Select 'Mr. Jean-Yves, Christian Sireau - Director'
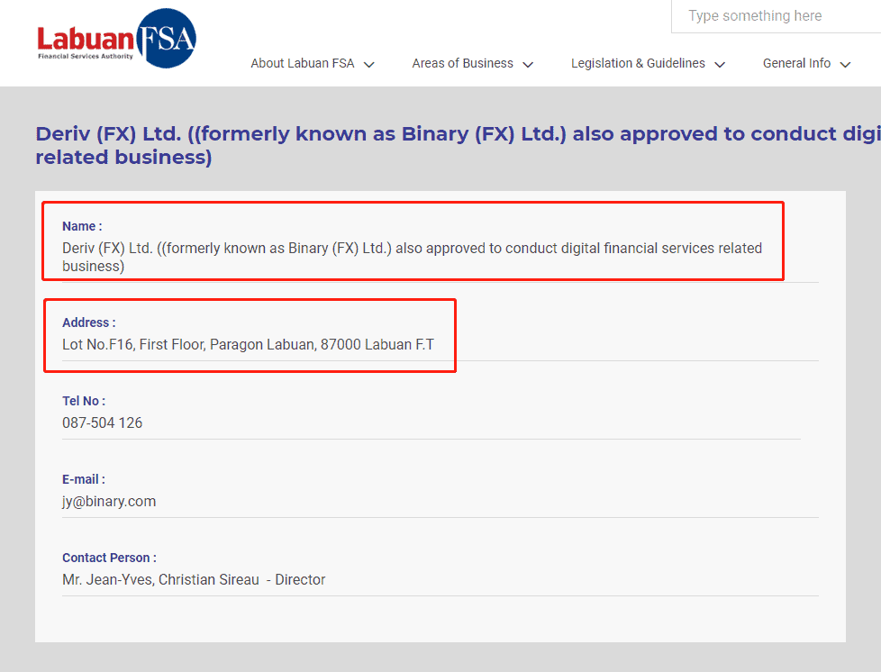881x672 pixels. tap(194, 580)
